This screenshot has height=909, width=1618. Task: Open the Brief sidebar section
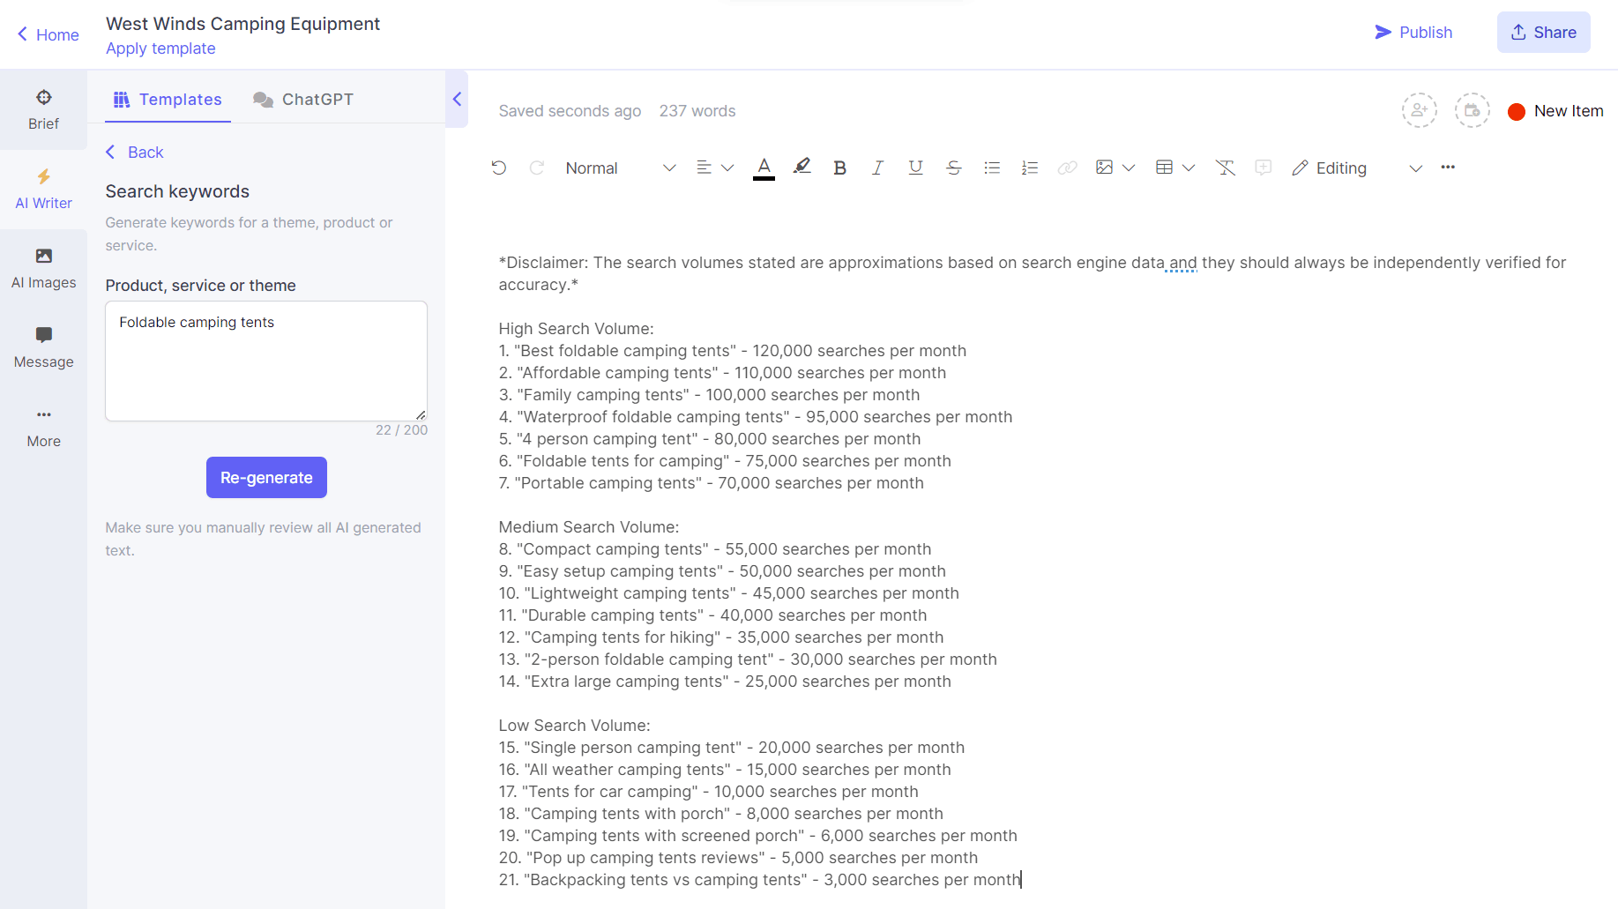pyautogui.click(x=43, y=110)
